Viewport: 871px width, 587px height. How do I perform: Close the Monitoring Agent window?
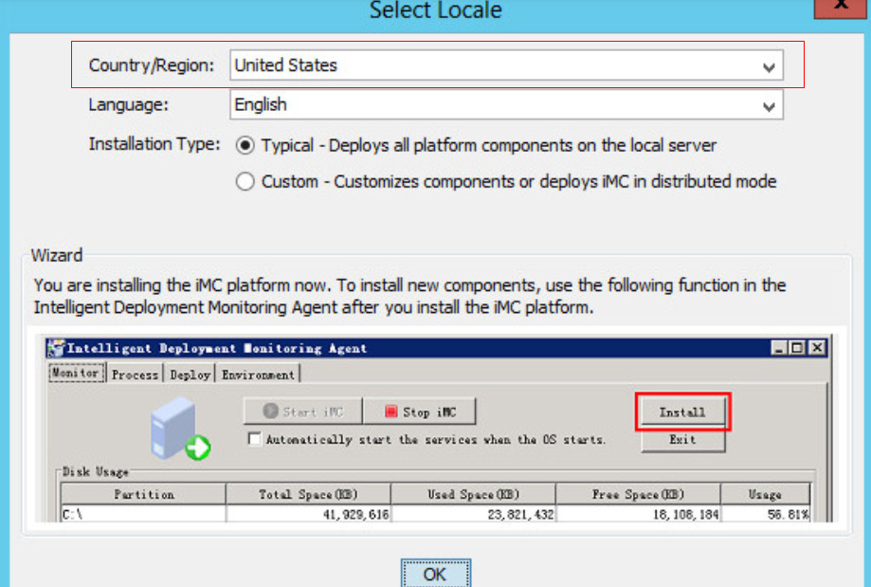click(x=815, y=348)
